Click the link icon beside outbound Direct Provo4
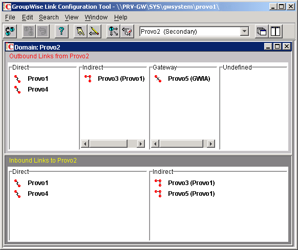This screenshot has width=298, height=250. coord(17,89)
